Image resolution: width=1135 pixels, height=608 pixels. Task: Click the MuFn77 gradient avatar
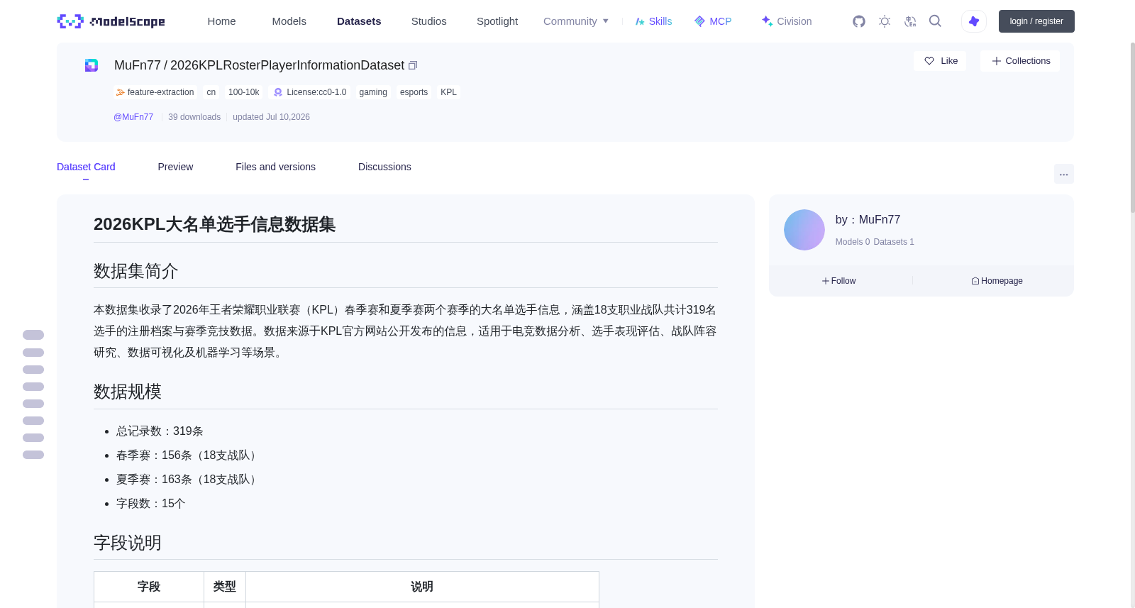pos(804,230)
